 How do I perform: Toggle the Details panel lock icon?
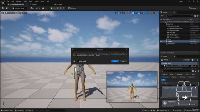click(x=197, y=60)
